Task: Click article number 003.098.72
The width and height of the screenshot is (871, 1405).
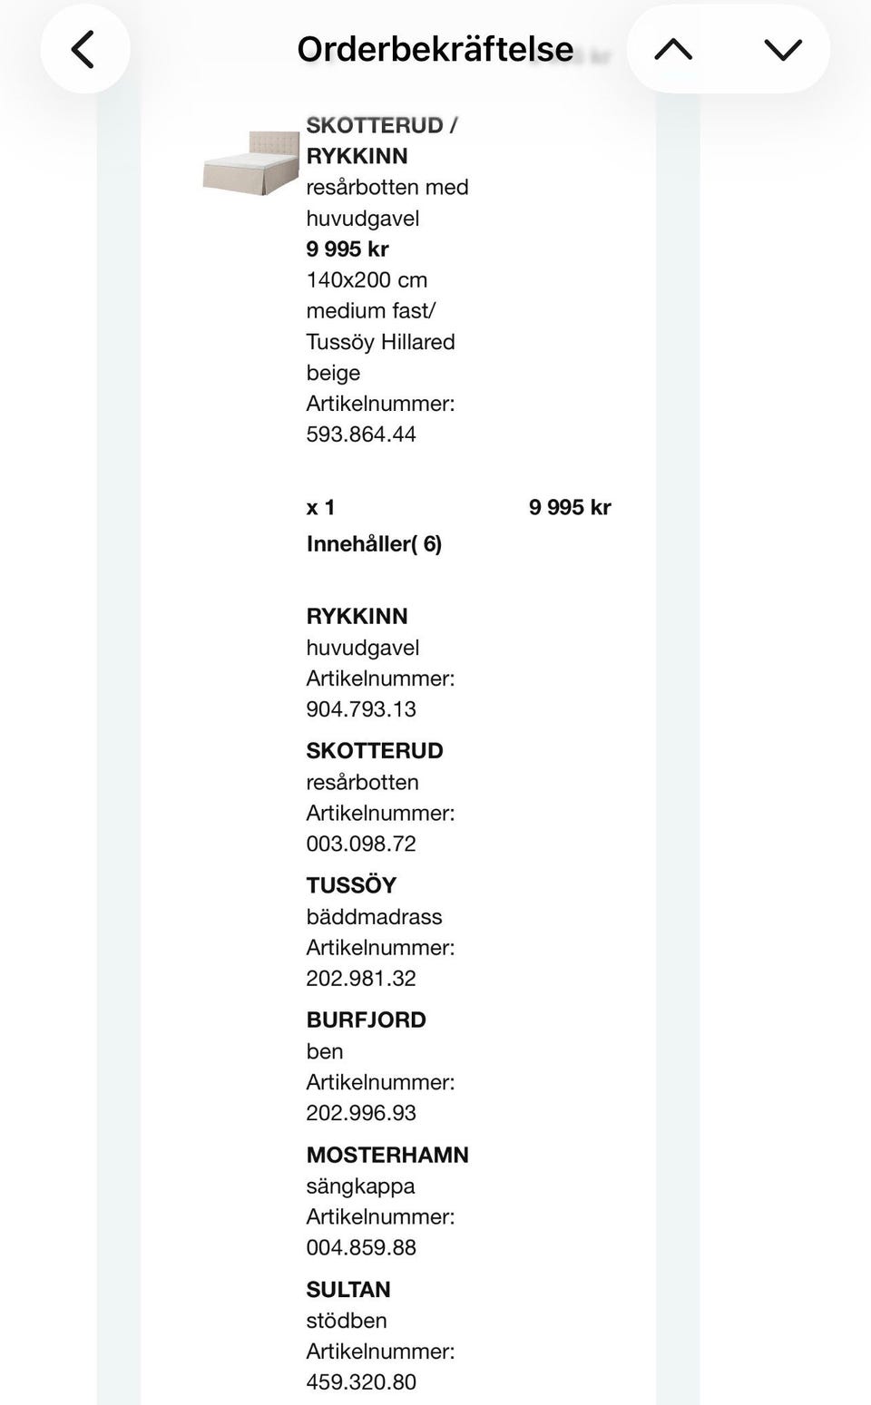Action: pyautogui.click(x=361, y=844)
